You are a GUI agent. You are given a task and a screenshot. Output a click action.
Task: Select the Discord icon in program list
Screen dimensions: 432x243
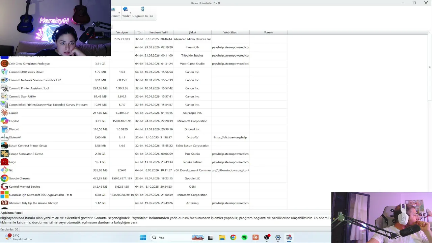click(x=4, y=129)
